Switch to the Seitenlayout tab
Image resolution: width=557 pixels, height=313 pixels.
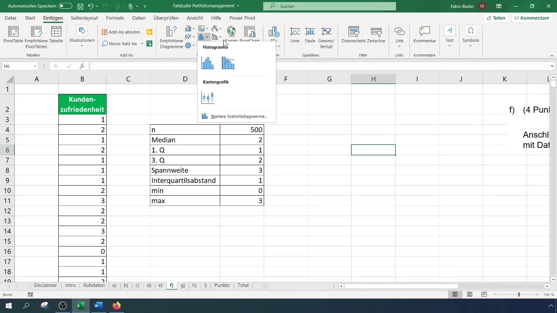click(x=84, y=18)
